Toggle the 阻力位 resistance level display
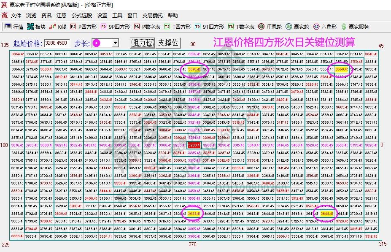The image size is (391, 252). (x=142, y=42)
